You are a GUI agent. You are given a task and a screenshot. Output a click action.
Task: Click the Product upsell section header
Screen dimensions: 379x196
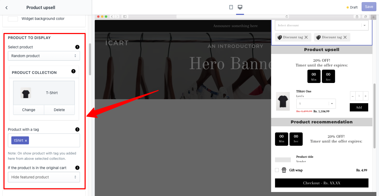point(322,50)
